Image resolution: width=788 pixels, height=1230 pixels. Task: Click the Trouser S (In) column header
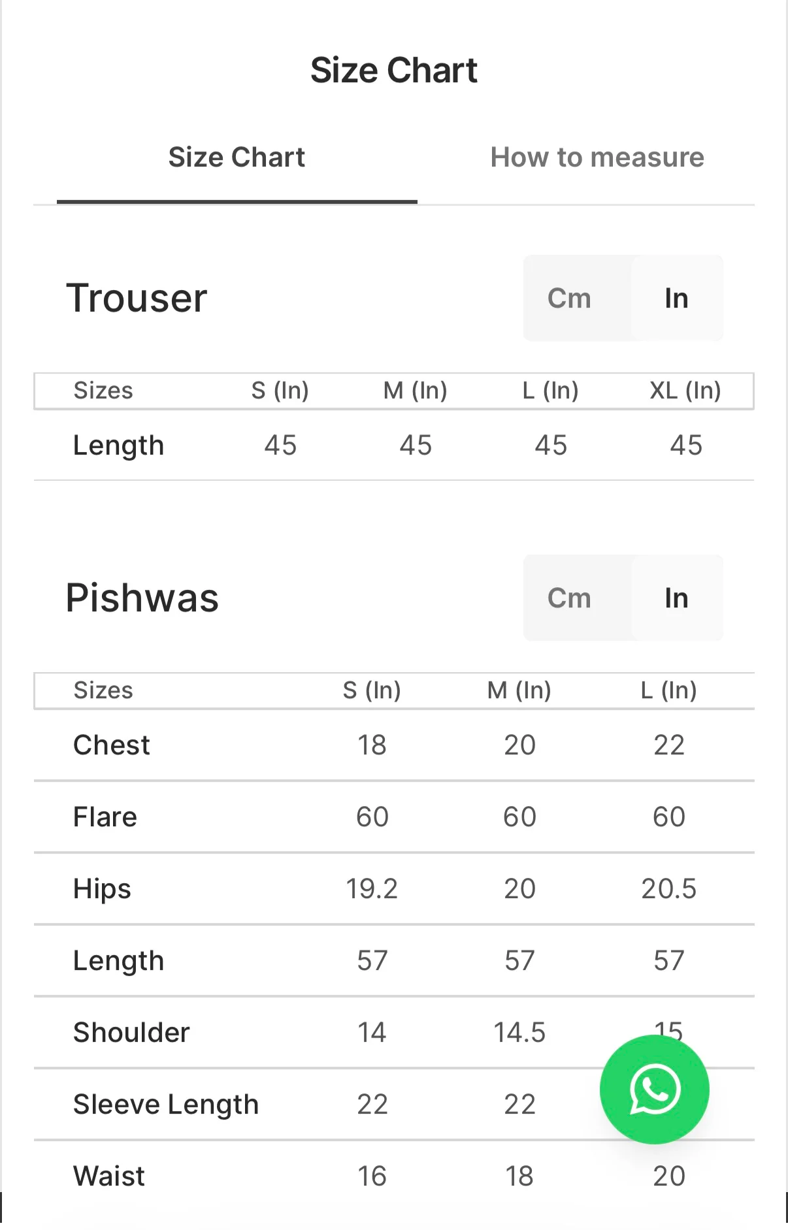point(280,391)
